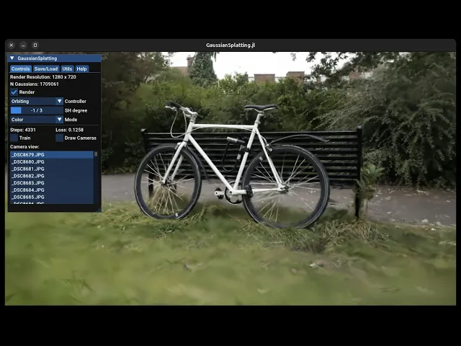Collapse the GaussianSplatting panel triangle

point(12,58)
